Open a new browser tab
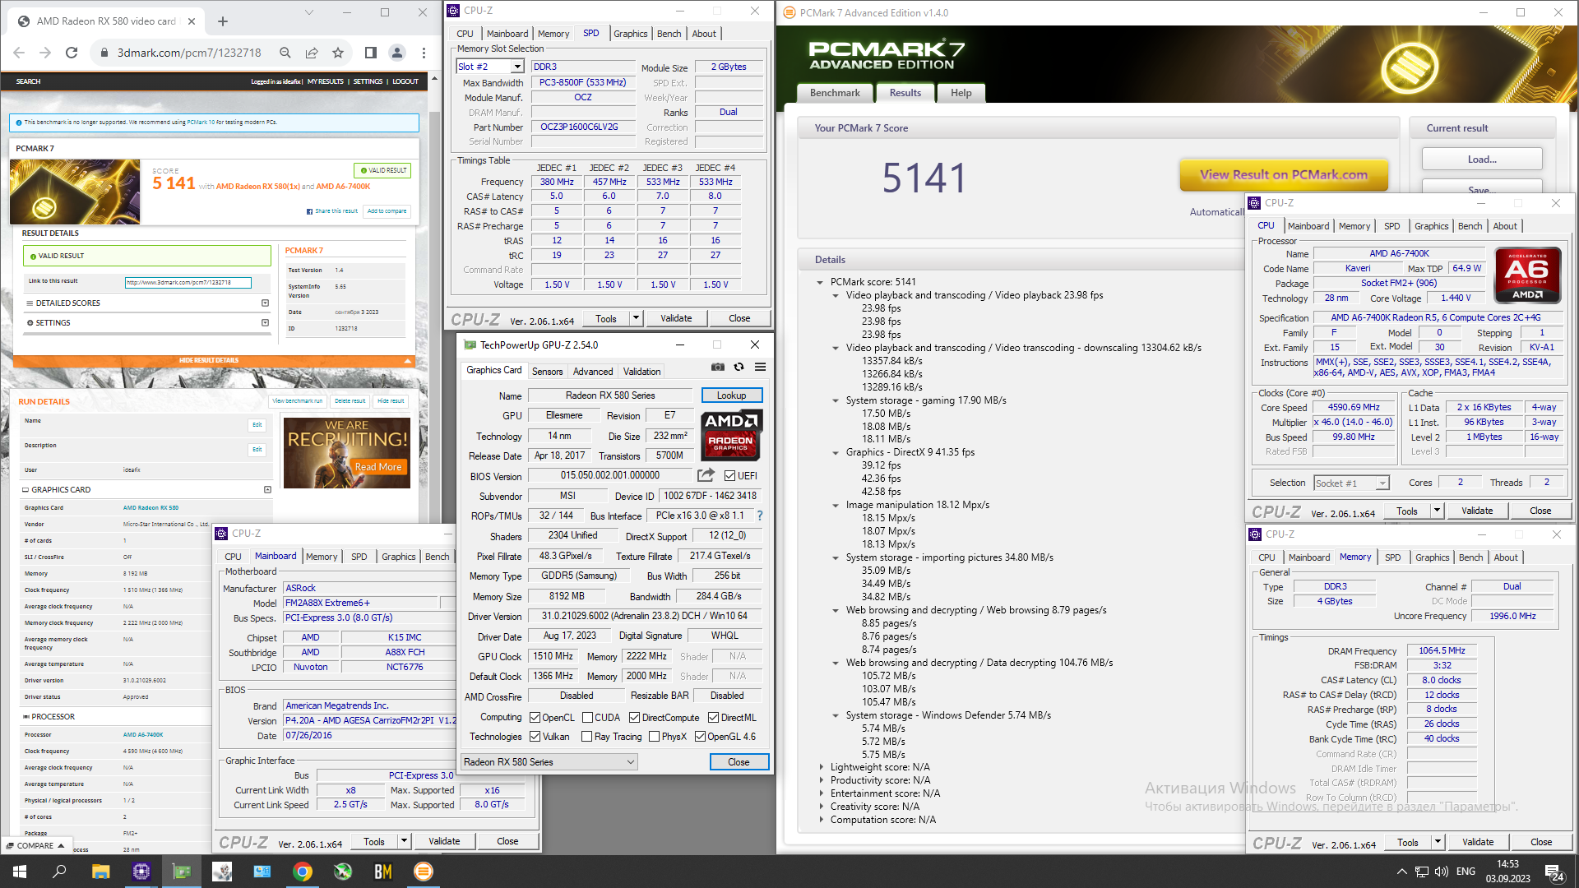1579x888 pixels. [223, 21]
